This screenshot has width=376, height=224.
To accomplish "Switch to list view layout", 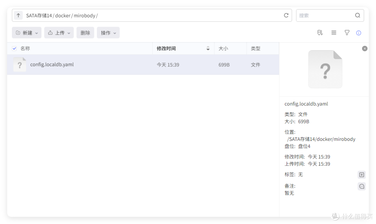I will pyautogui.click(x=334, y=33).
